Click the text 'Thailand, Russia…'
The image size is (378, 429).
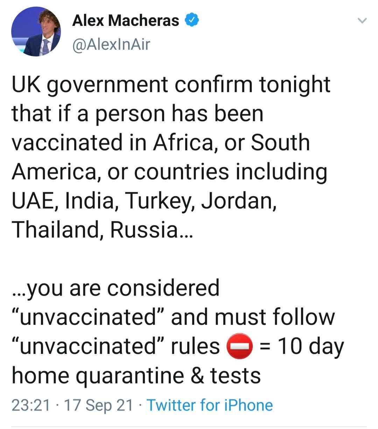pyautogui.click(x=102, y=230)
